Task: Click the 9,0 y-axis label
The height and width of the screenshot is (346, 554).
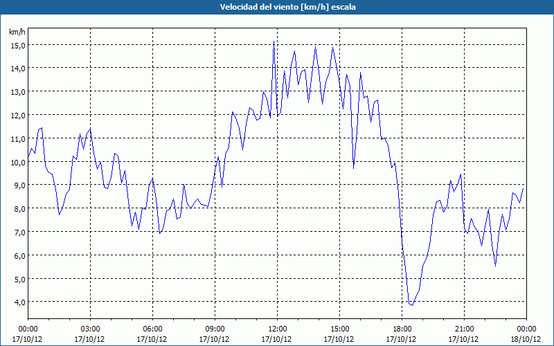Action: click(19, 185)
